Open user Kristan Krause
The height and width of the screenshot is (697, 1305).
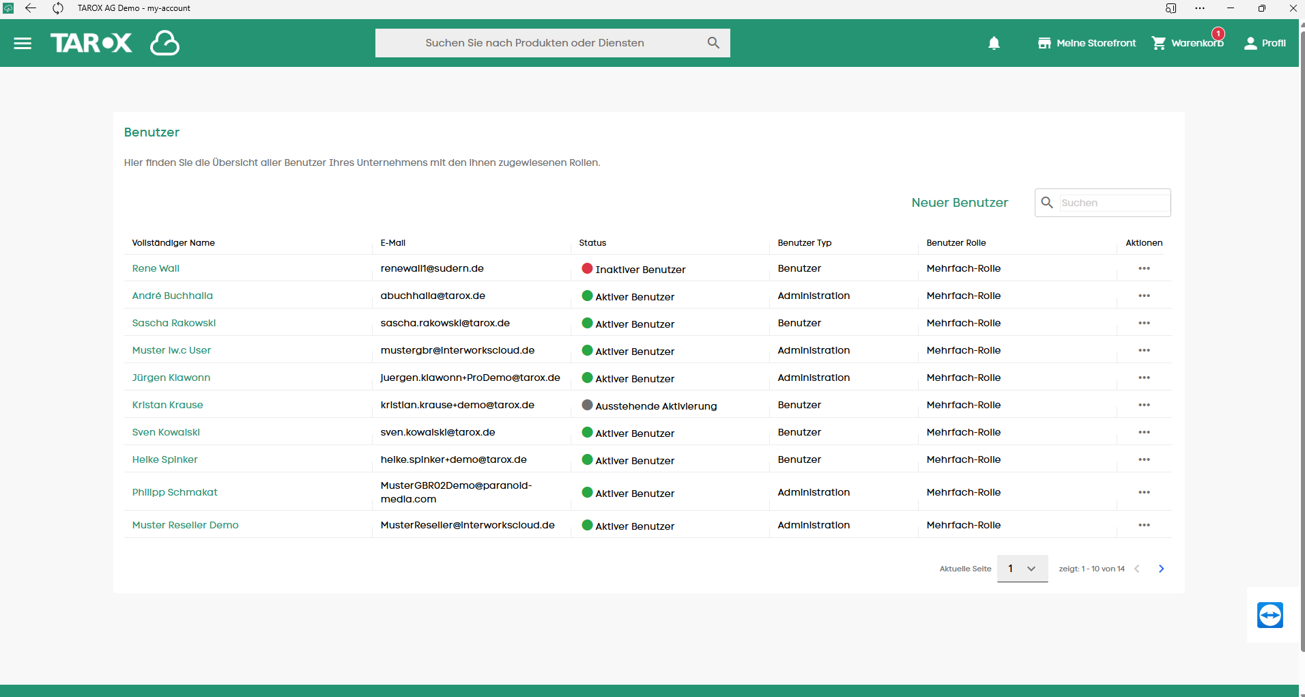[167, 405]
